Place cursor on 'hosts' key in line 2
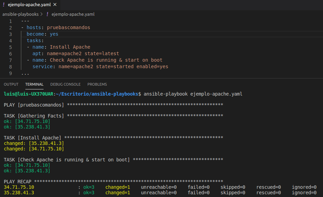 point(34,28)
